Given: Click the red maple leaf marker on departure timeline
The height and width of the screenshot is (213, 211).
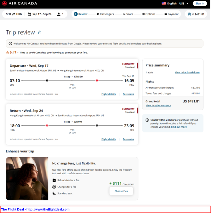Looking at the screenshot, I should [97, 81].
